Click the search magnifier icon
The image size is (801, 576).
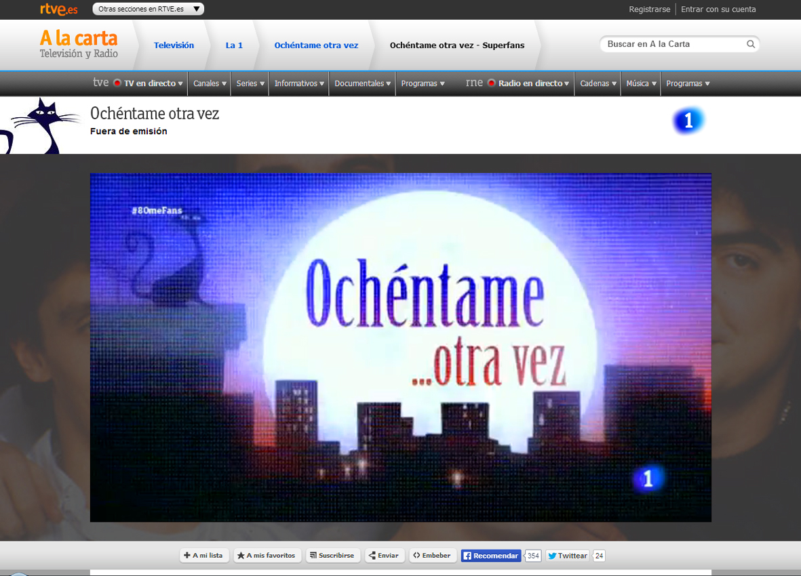point(750,45)
